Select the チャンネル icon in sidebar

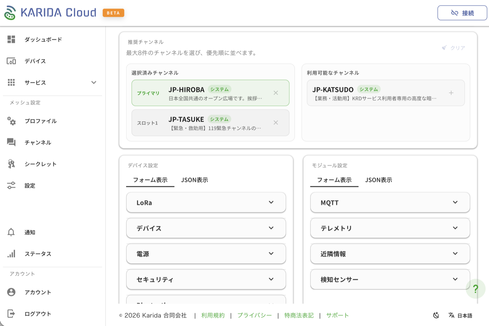click(x=11, y=143)
